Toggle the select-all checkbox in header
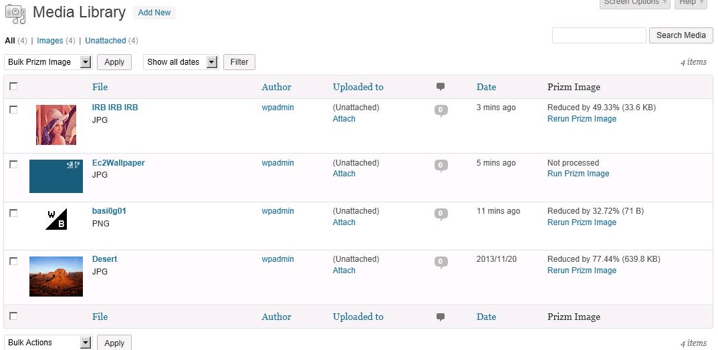The height and width of the screenshot is (350, 718). pos(13,86)
